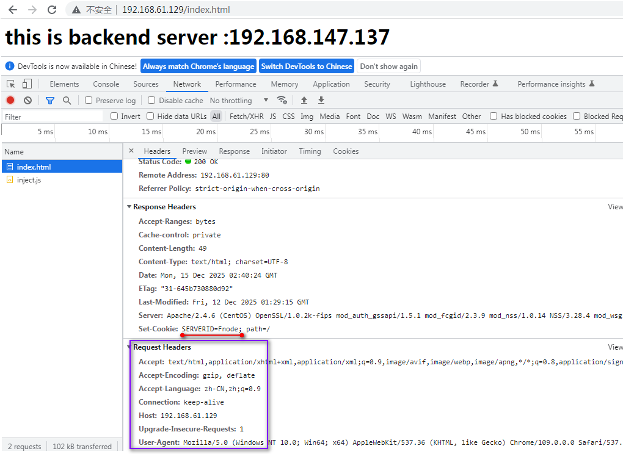
Task: Collapse the Response Headers section
Action: click(129, 207)
